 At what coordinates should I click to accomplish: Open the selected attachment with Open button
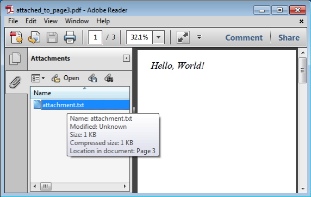65,78
